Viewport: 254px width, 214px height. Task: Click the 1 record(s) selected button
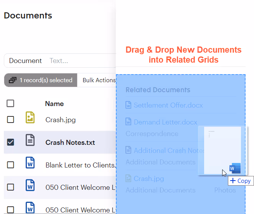point(41,80)
